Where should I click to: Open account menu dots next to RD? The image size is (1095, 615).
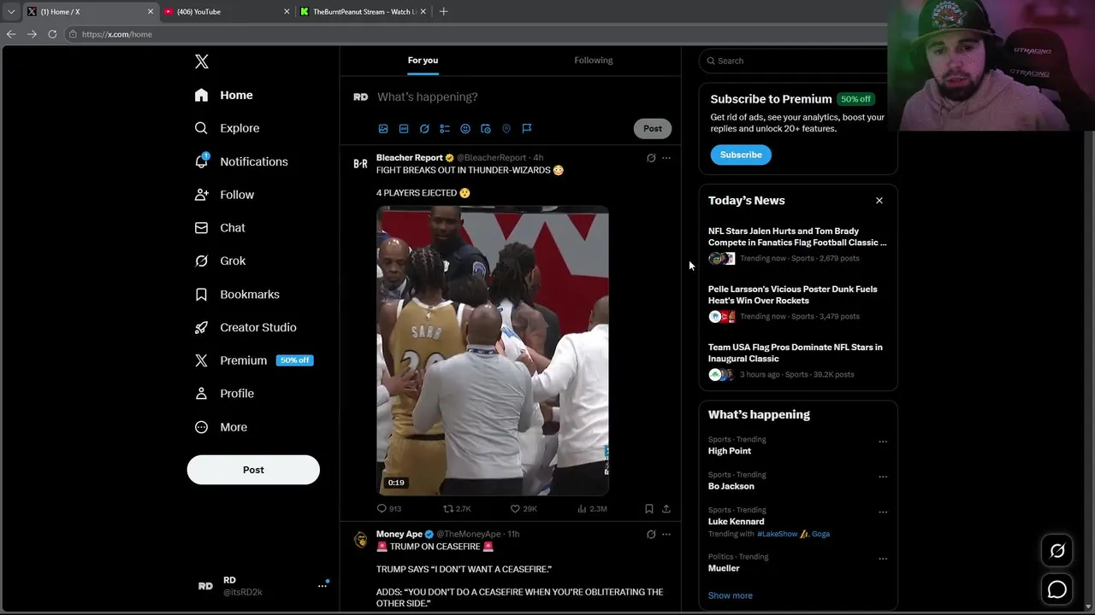coord(323,586)
